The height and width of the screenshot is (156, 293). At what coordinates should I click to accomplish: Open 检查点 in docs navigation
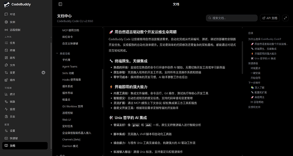tap(66, 100)
